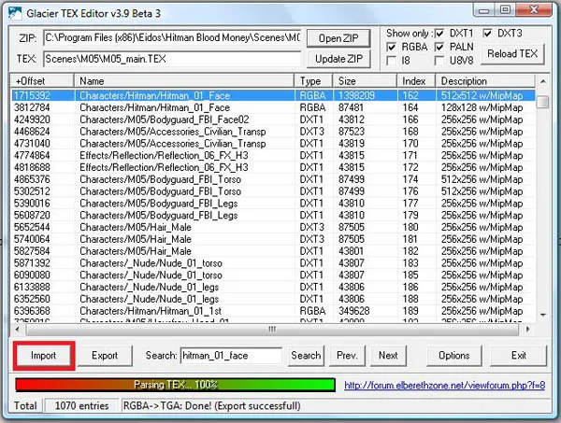Uncheck the DXT3 show-only checkbox

tap(490, 32)
